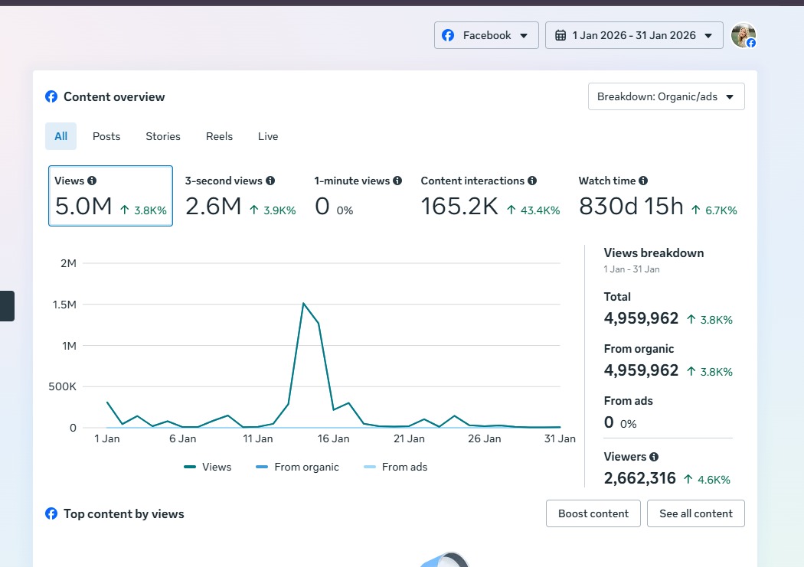
Task: Click the peak point on the views chart
Action: tap(303, 303)
